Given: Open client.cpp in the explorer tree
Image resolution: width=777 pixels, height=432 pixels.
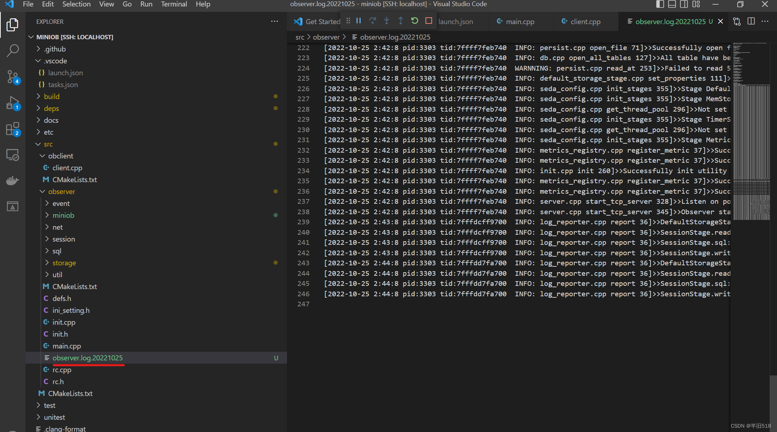Looking at the screenshot, I should (x=67, y=168).
